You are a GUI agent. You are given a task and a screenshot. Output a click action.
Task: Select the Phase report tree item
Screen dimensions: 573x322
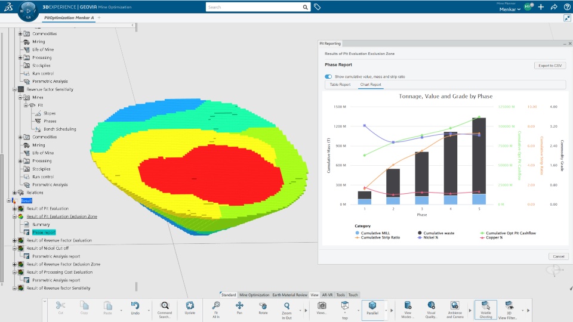[44, 233]
